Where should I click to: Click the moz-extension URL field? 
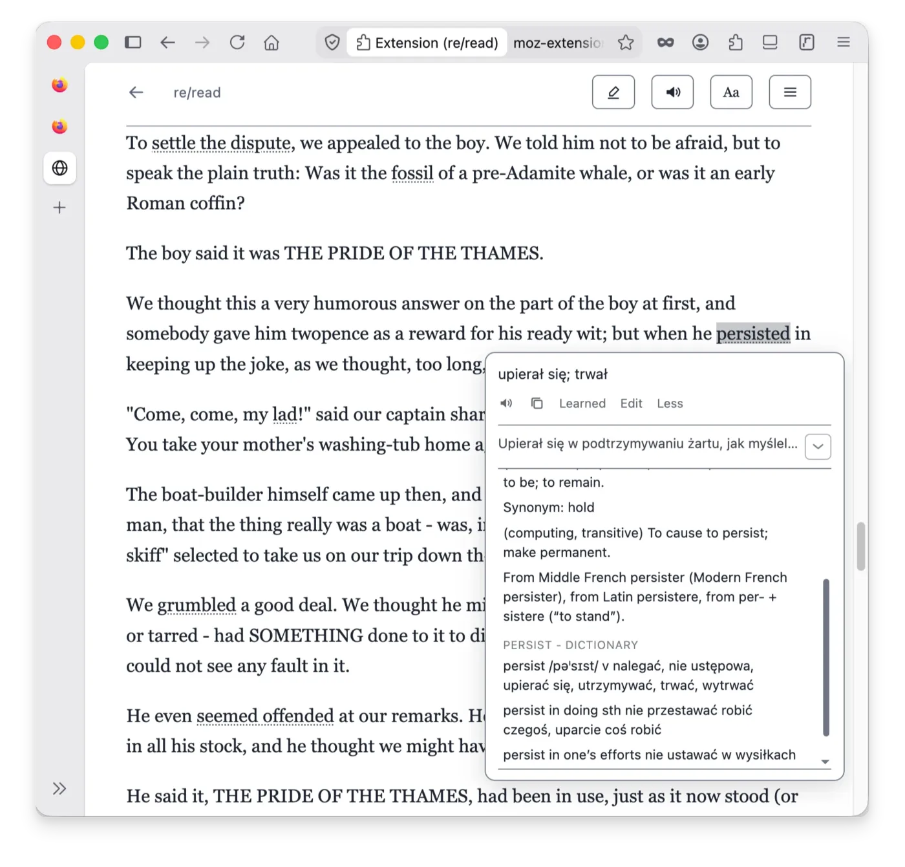[x=558, y=43]
